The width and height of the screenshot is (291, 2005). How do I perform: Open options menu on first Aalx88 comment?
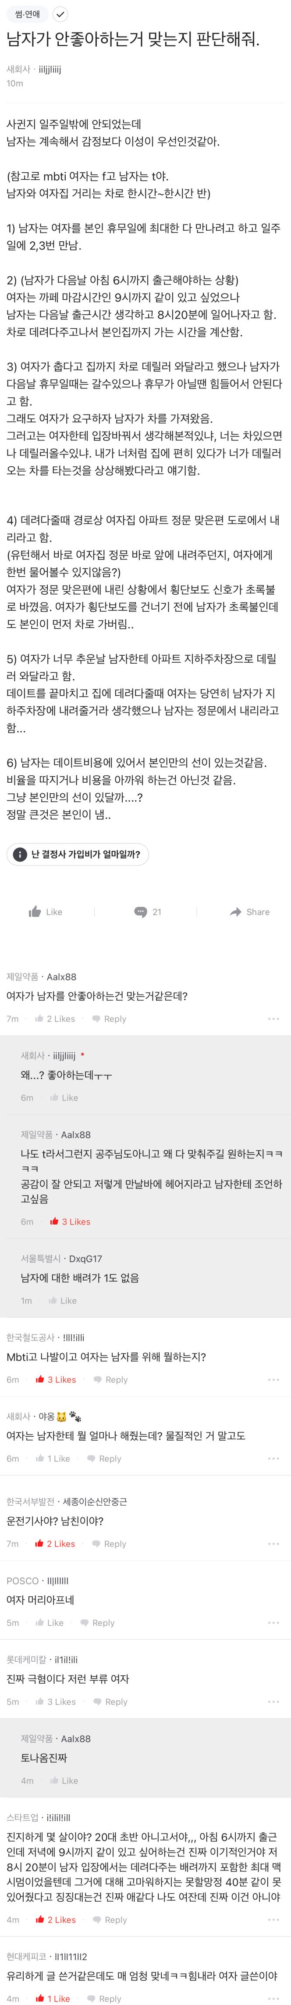[x=273, y=1019]
